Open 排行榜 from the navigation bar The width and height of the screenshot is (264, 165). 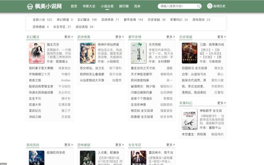(x=124, y=6)
